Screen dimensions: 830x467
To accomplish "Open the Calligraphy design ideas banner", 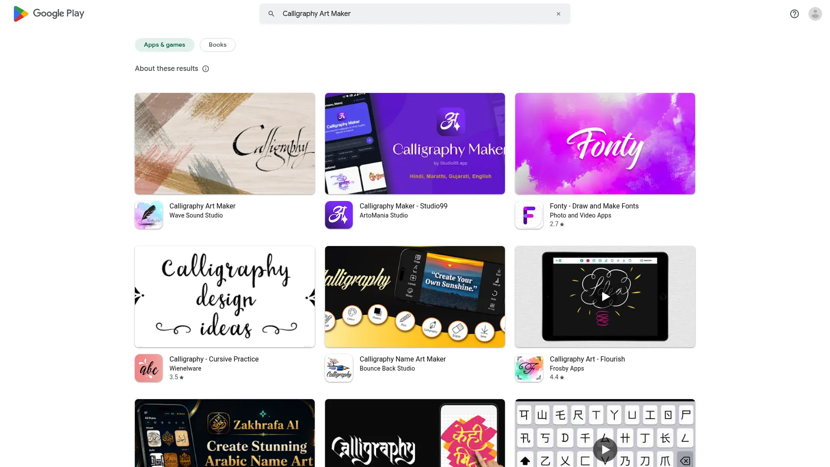I will tap(225, 297).
